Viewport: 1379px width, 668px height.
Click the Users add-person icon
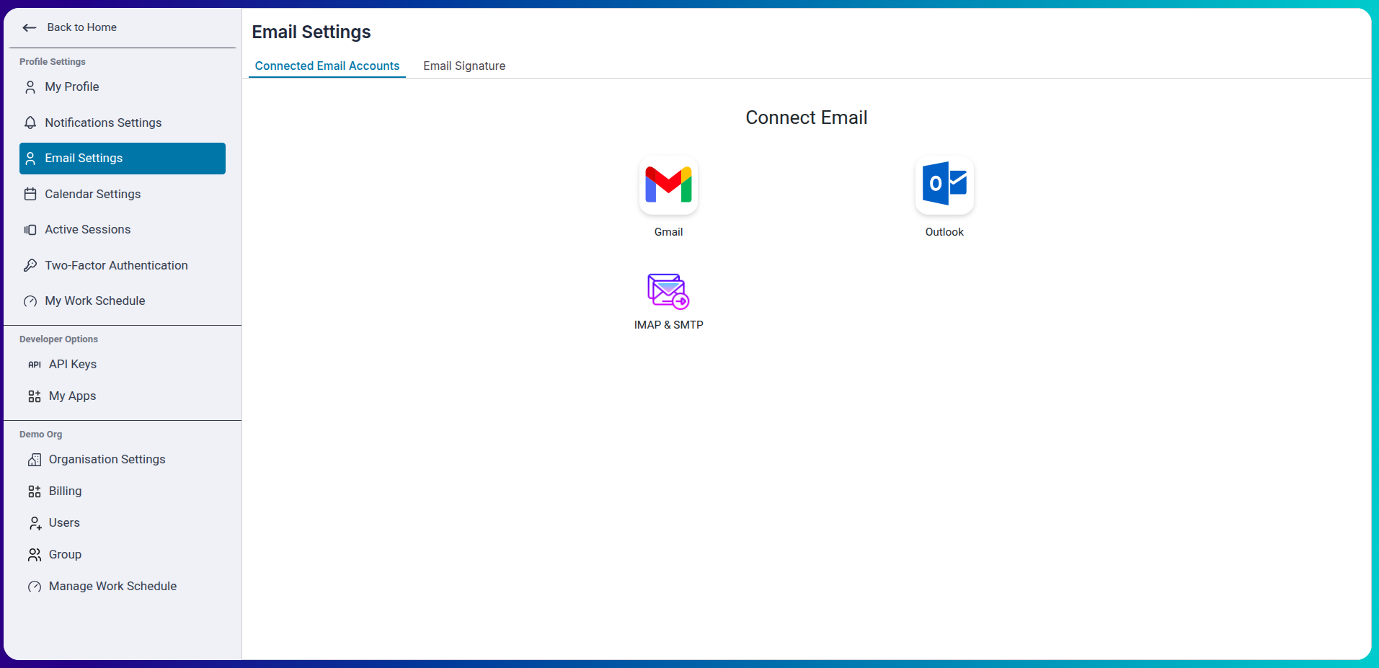pos(35,523)
